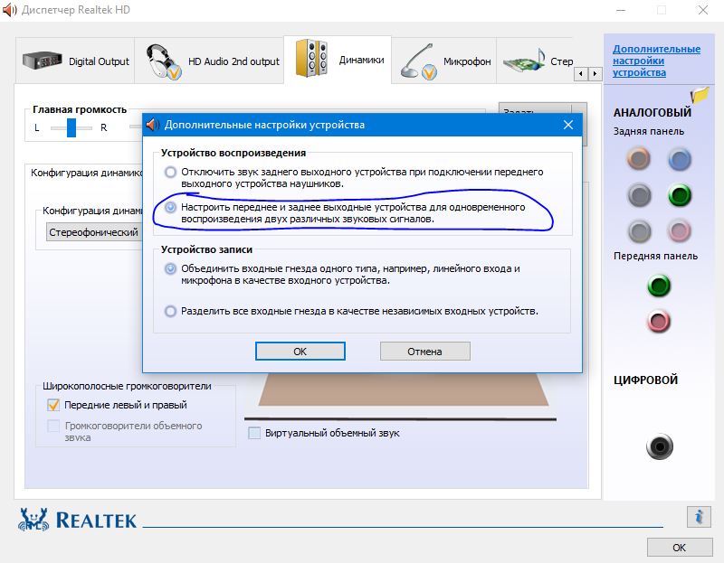This screenshot has height=563, width=724.
Task: Select 'Объединить входные гнезда' recording option
Action: coord(170,268)
